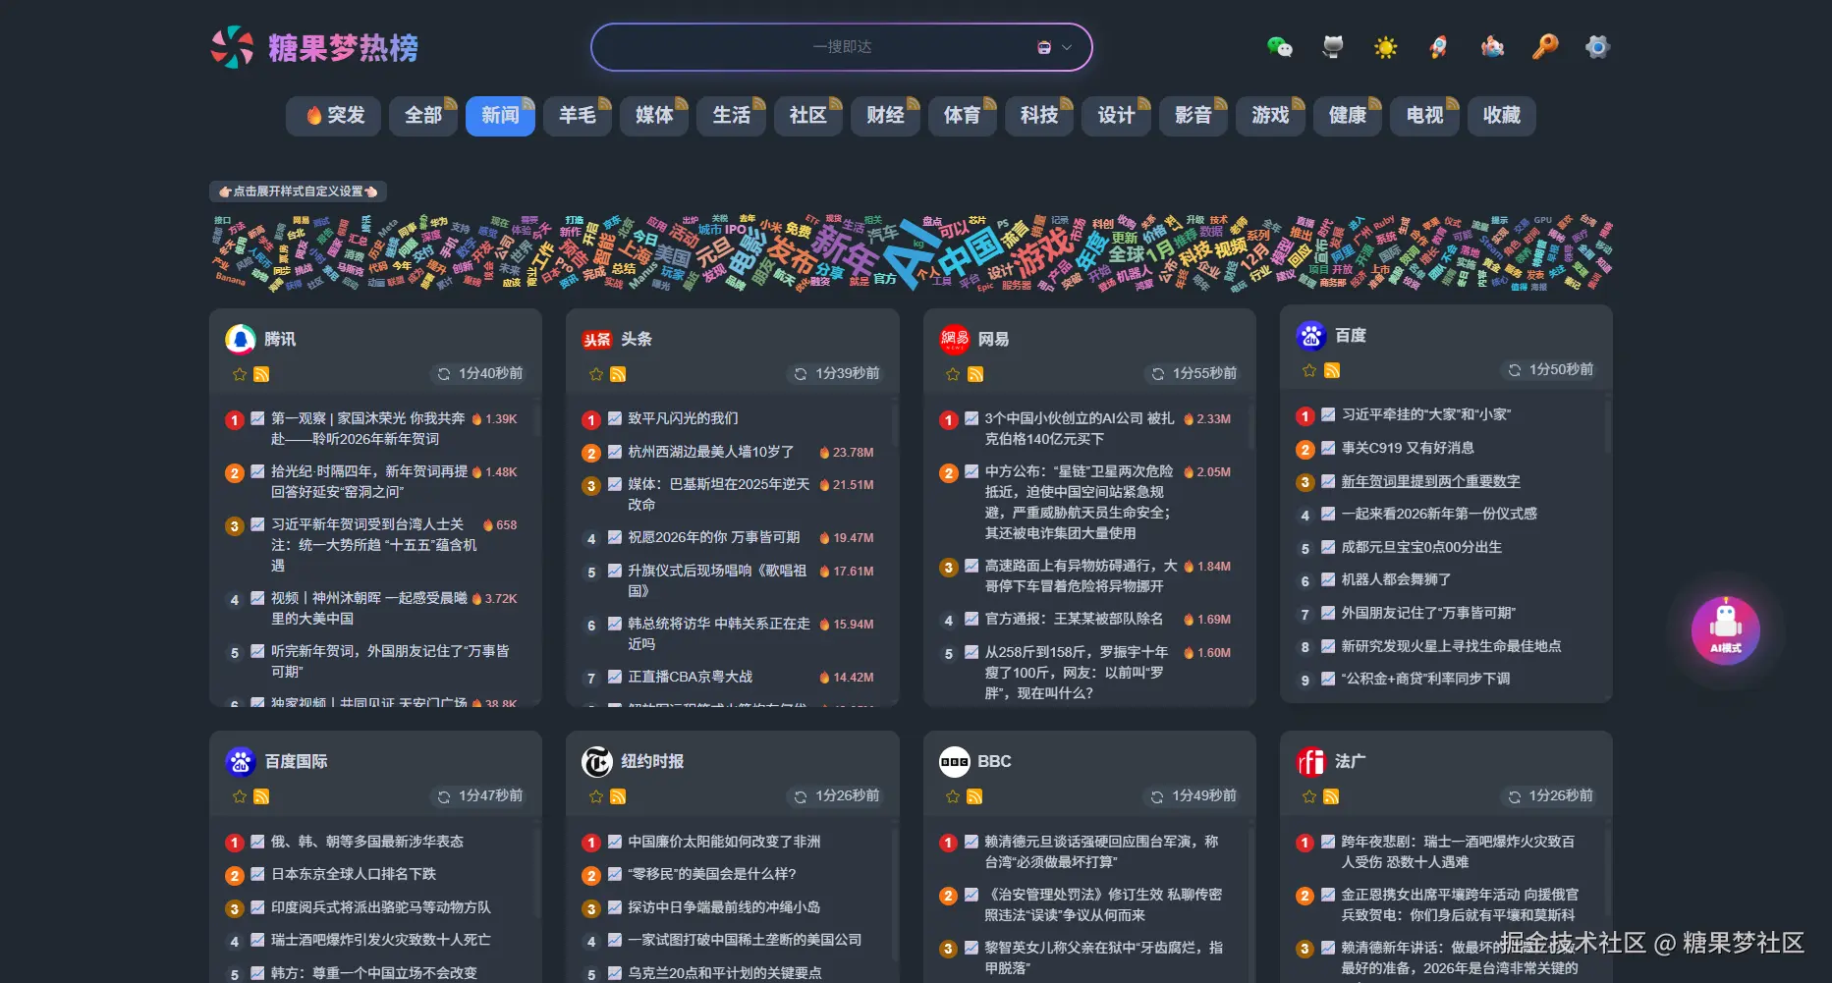Click the red 法广 logo icon
Viewport: 1832px width, 983px height.
point(1311,761)
